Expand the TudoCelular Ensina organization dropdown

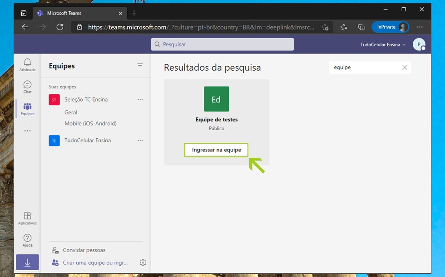click(x=383, y=44)
